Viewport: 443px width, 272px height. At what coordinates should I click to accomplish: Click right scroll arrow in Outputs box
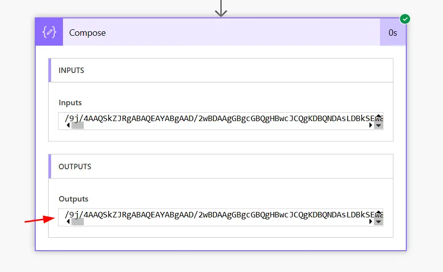(371, 222)
